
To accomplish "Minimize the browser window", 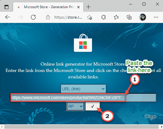I will [131, 4].
